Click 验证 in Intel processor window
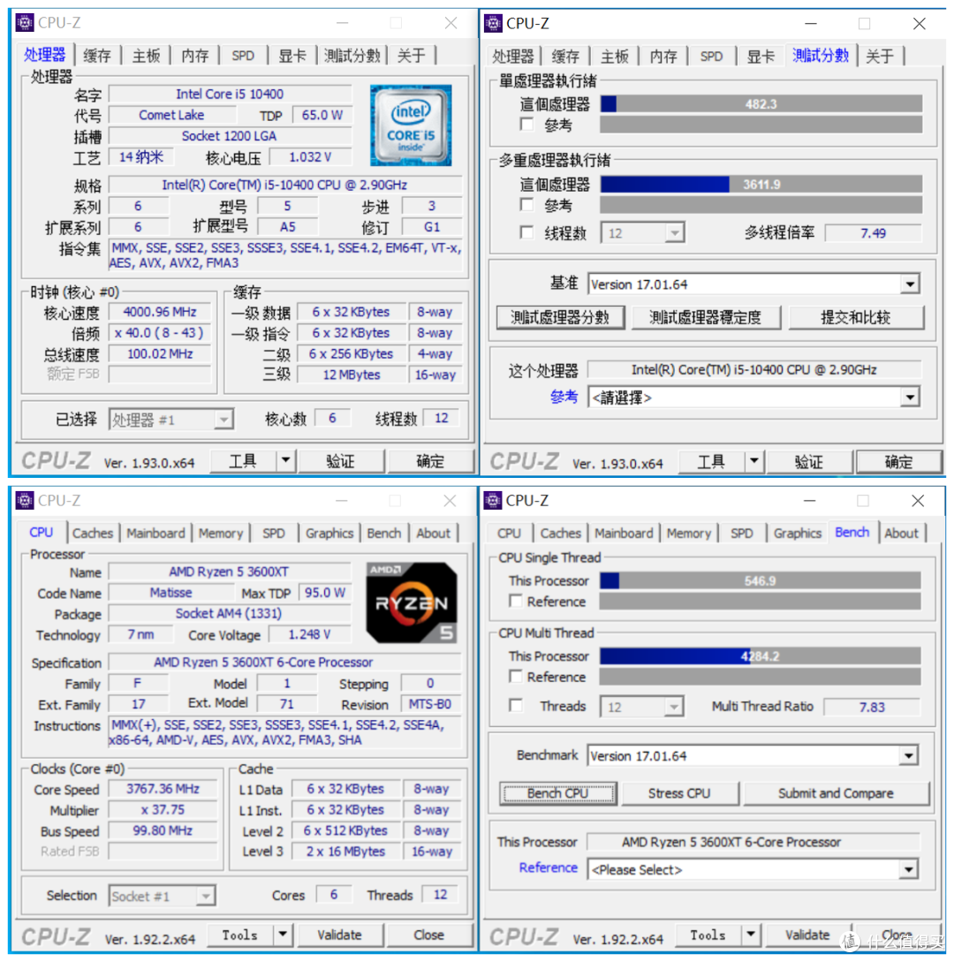Image resolution: width=954 pixels, height=962 pixels. point(341,461)
